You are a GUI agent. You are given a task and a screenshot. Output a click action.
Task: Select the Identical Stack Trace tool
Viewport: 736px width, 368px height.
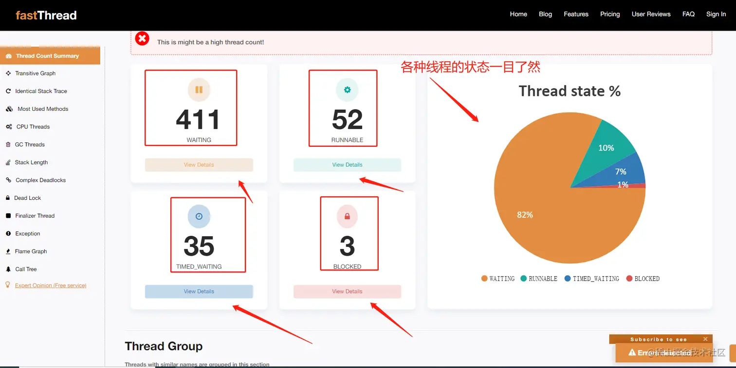click(x=41, y=91)
